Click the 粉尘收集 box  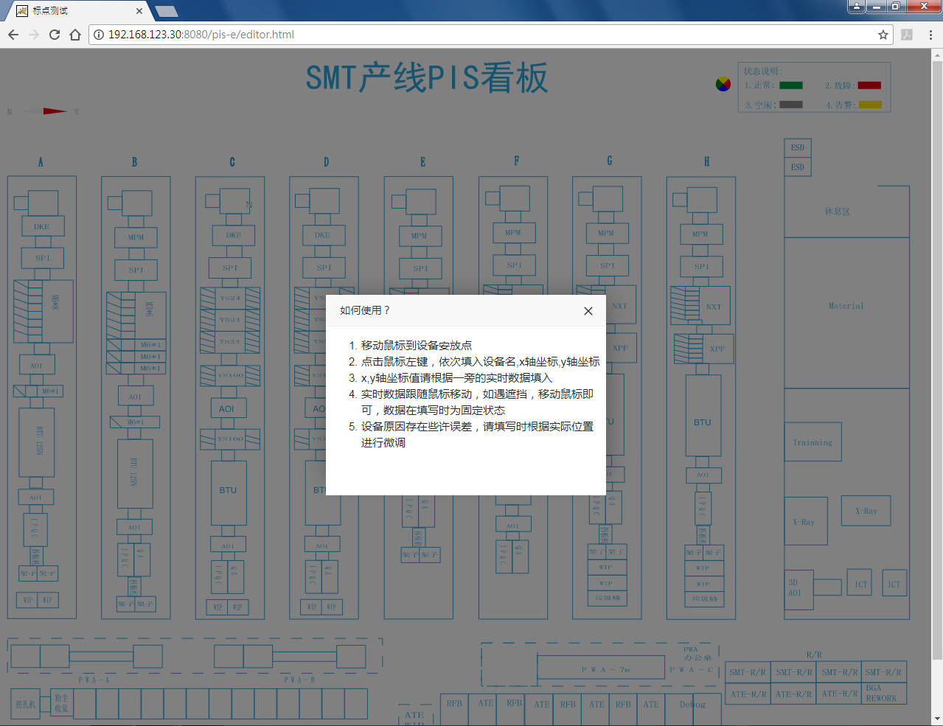click(x=61, y=704)
